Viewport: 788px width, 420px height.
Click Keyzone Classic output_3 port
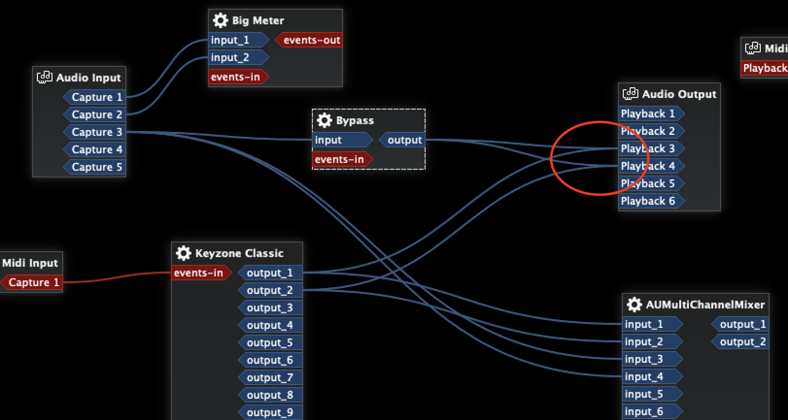click(x=271, y=307)
